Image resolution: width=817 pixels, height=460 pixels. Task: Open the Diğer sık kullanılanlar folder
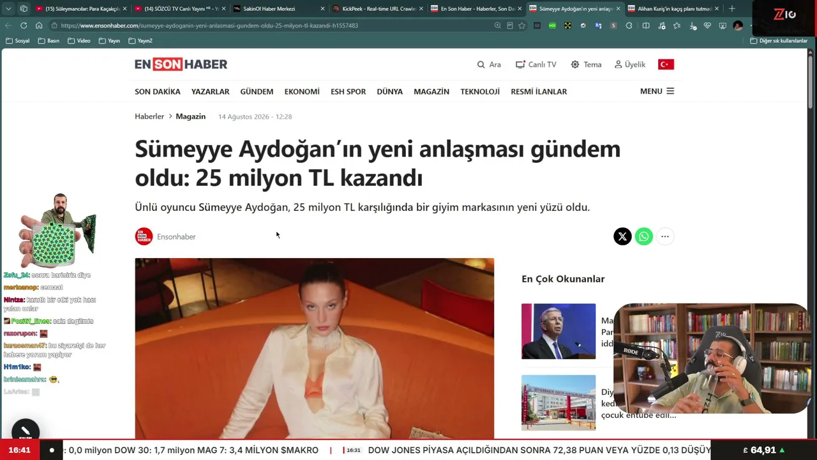[779, 41]
